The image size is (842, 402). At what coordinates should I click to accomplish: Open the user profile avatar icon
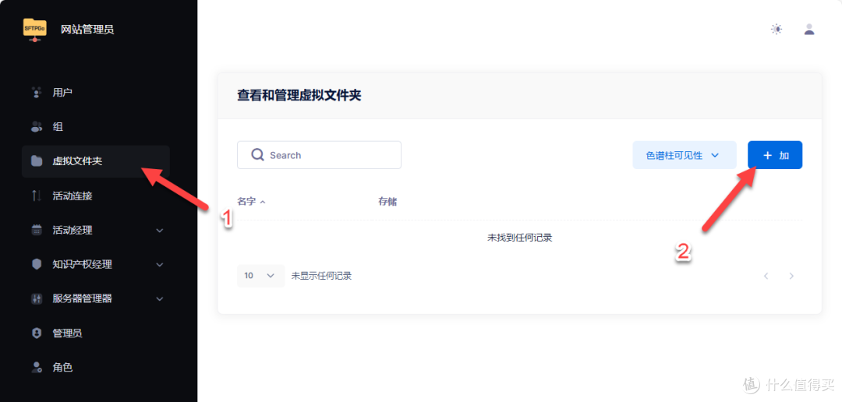809,30
